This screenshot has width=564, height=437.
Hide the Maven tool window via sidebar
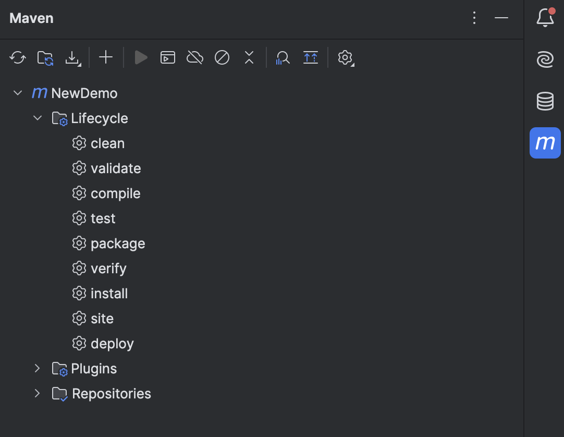click(x=545, y=142)
